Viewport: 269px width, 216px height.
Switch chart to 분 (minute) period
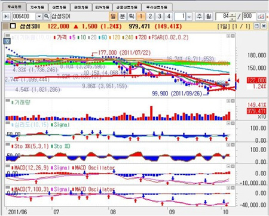click(122, 16)
